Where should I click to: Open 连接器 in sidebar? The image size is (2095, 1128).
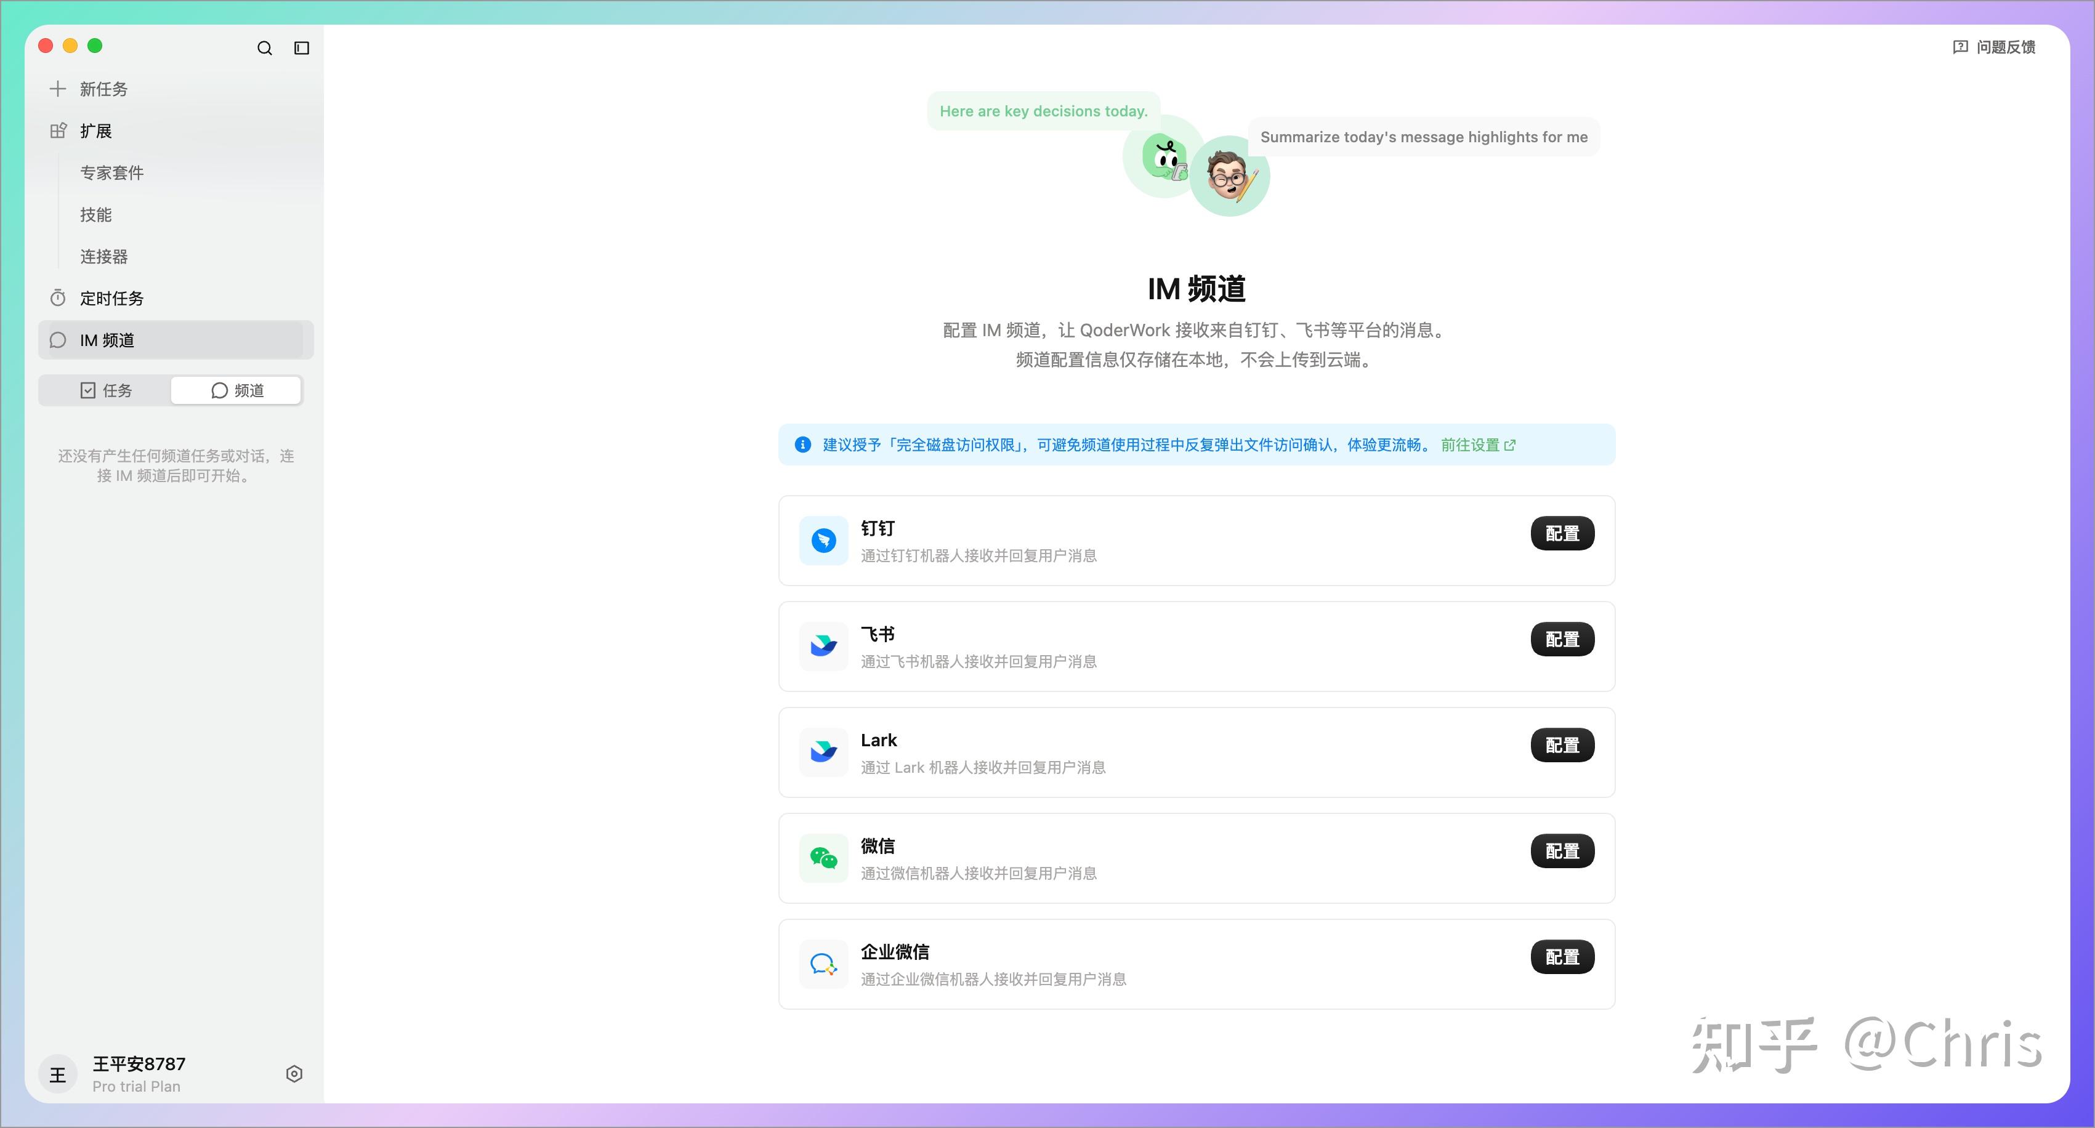click(103, 256)
